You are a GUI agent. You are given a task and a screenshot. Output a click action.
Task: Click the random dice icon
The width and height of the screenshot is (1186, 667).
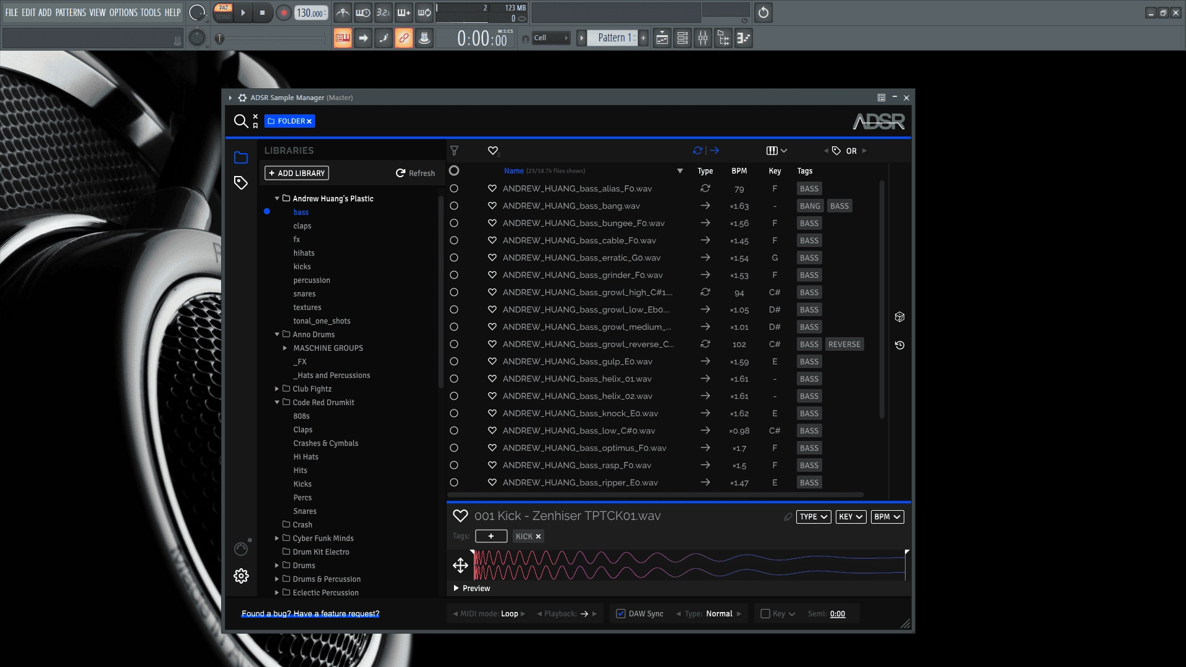[x=899, y=317]
